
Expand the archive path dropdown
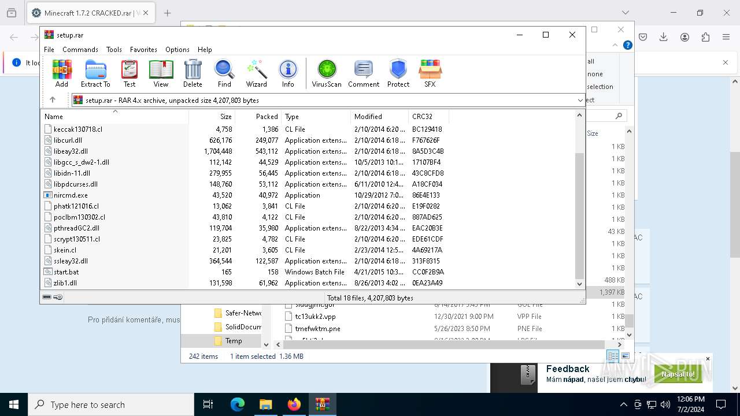[x=580, y=100]
